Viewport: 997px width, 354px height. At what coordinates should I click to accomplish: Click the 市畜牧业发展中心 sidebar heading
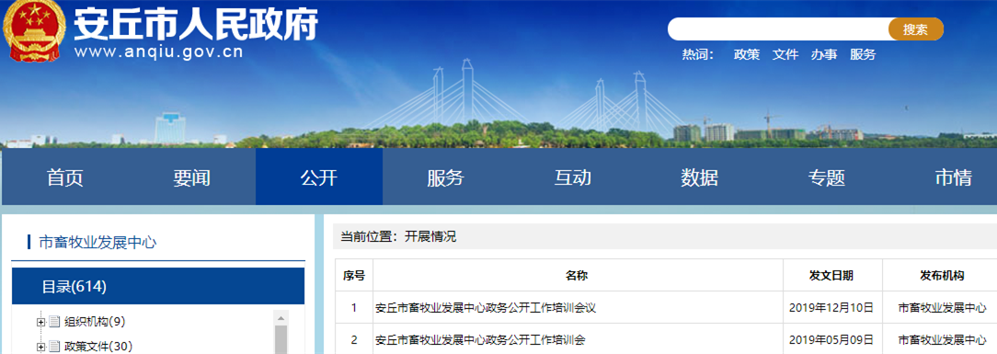[97, 242]
